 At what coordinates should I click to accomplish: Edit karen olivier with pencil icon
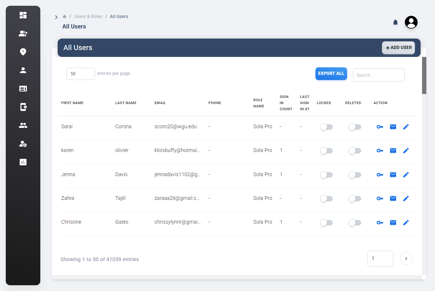(406, 151)
